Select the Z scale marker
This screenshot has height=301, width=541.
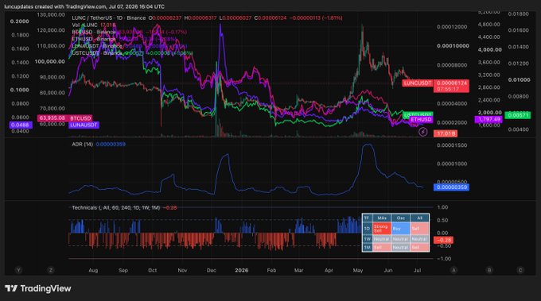coord(51,270)
